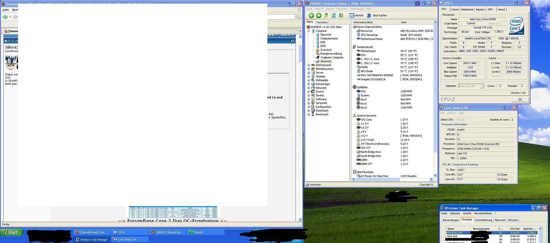Click the browser Back arrow button
The width and height of the screenshot is (550, 243).
(x=5, y=16)
